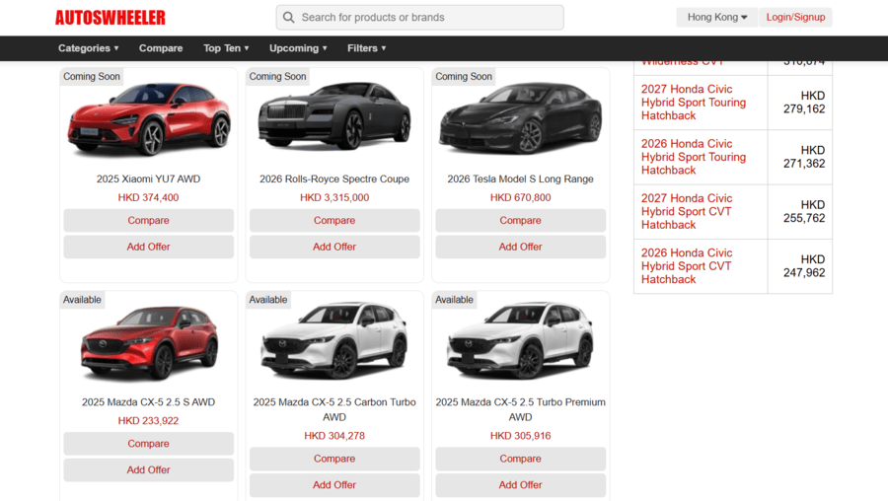The width and height of the screenshot is (888, 501).
Task: Click the HKD 233,922 price
Action: (148, 420)
